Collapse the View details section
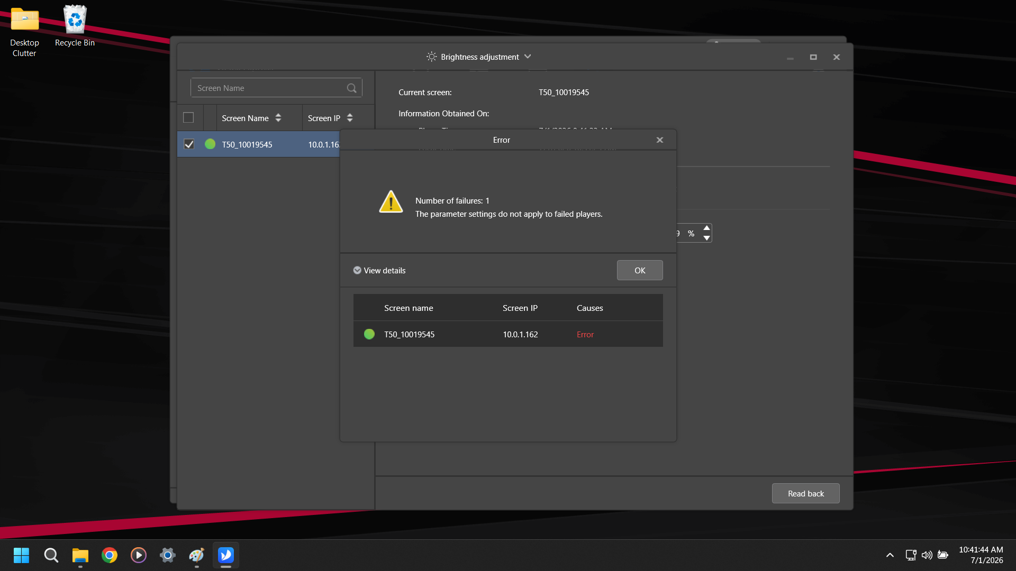Screen dimensions: 1016x571 [x=379, y=271]
